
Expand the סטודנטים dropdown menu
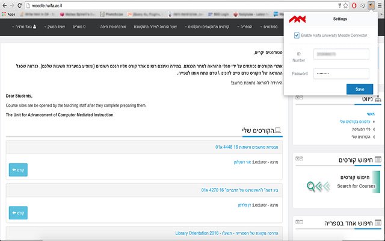(269, 27)
